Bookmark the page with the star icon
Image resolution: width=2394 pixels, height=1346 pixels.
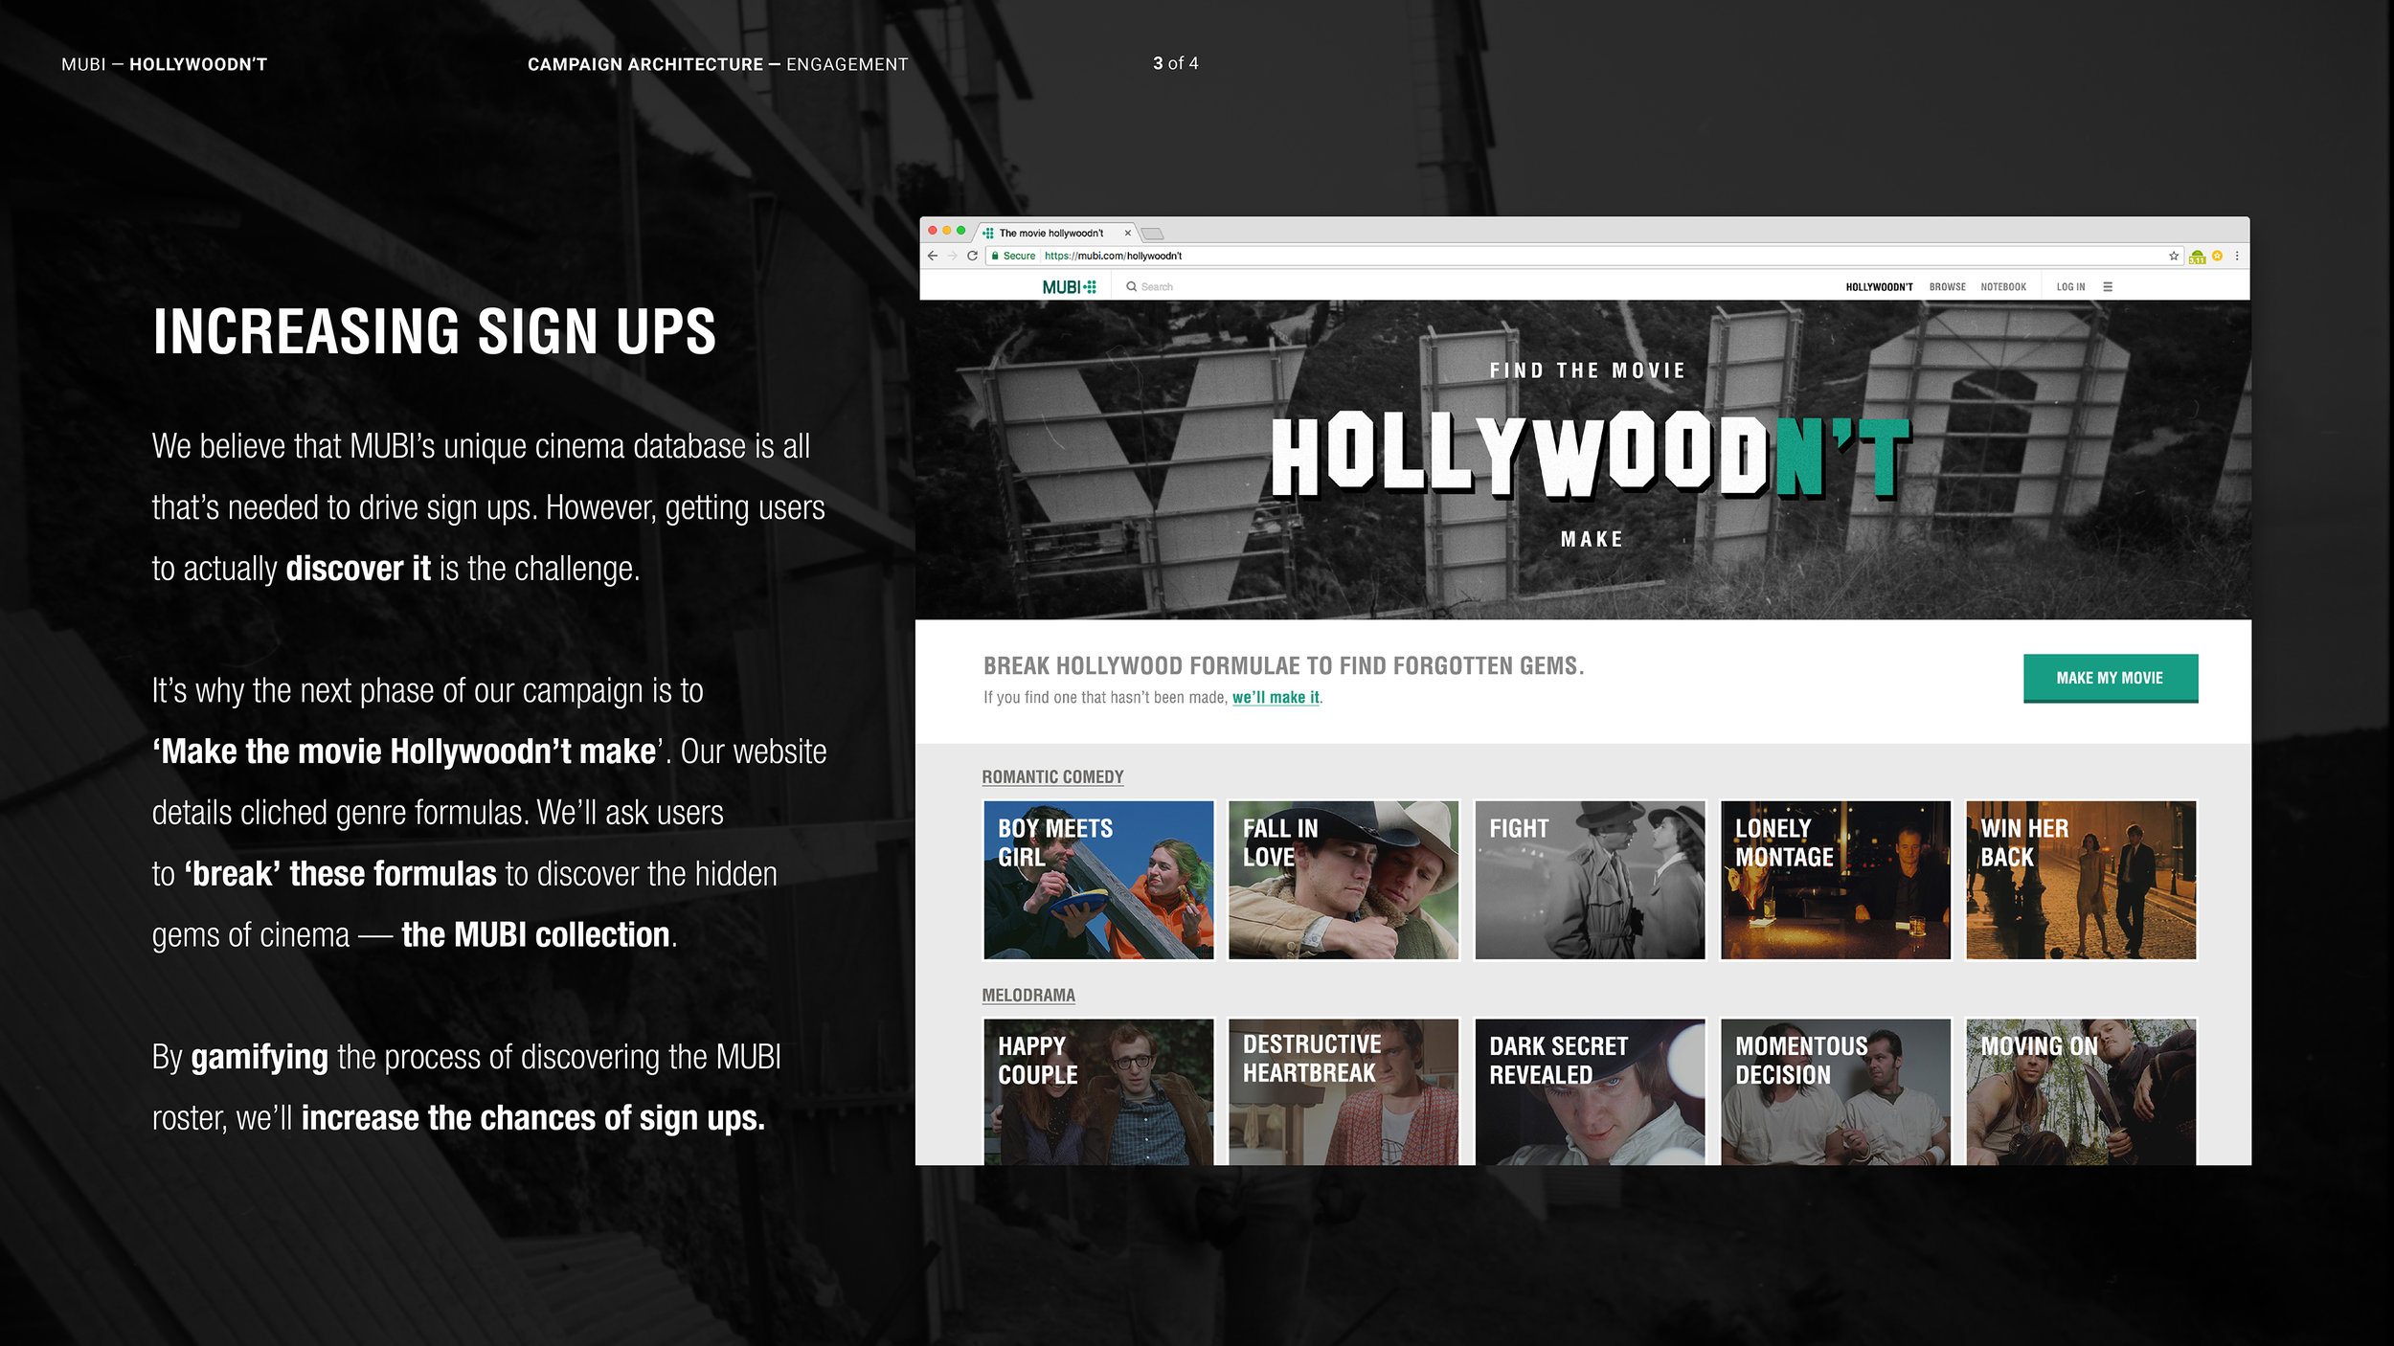[2173, 256]
